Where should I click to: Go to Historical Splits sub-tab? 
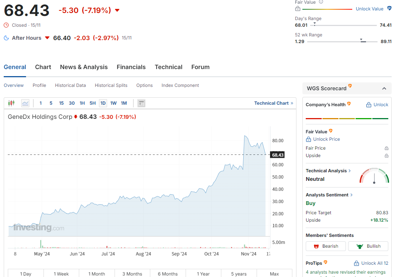pos(111,85)
